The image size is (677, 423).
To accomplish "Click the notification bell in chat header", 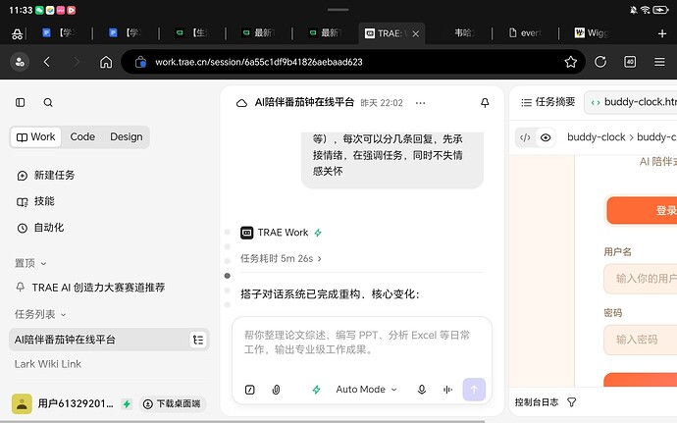I will coord(485,102).
